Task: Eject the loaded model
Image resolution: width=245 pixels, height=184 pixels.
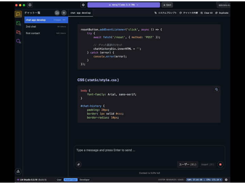Action: pos(167,5)
